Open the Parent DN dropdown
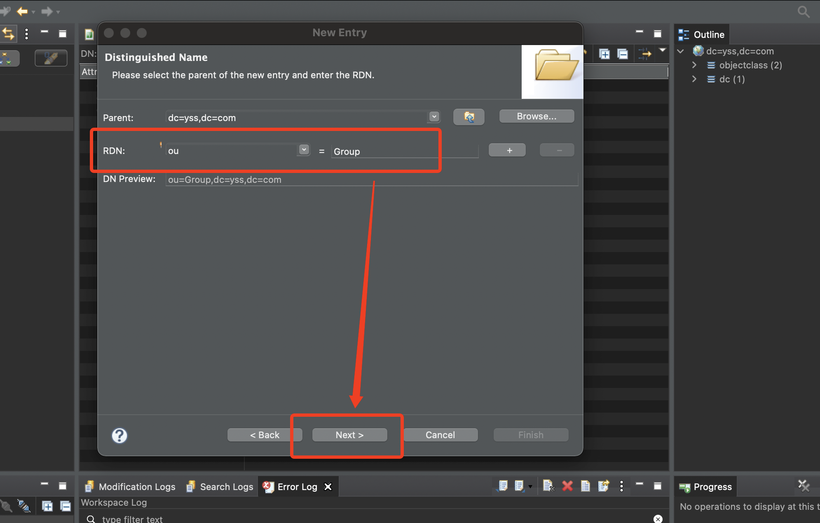820x523 pixels. pyautogui.click(x=434, y=117)
